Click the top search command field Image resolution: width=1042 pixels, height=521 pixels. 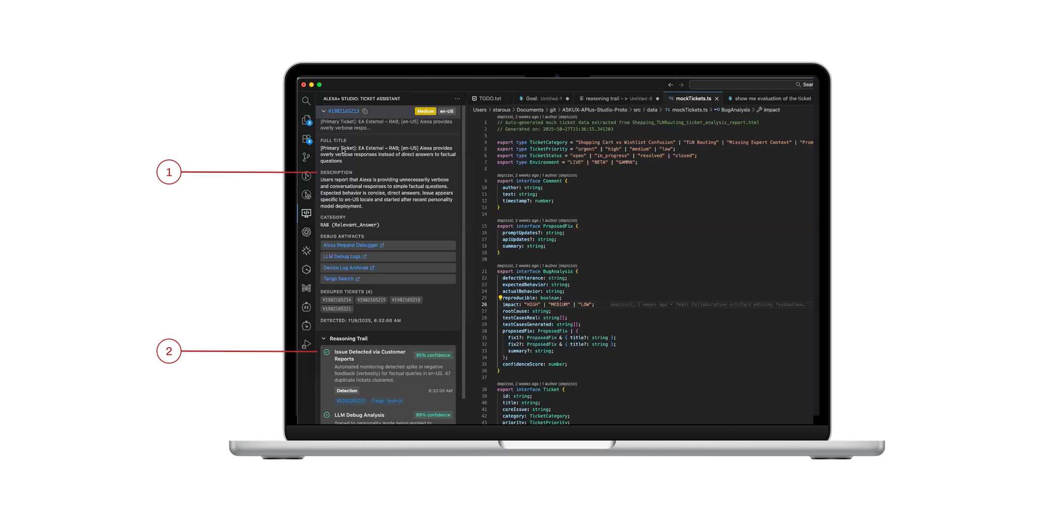coord(751,85)
